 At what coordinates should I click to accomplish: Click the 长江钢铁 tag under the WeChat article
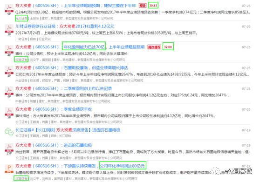pos(65,136)
